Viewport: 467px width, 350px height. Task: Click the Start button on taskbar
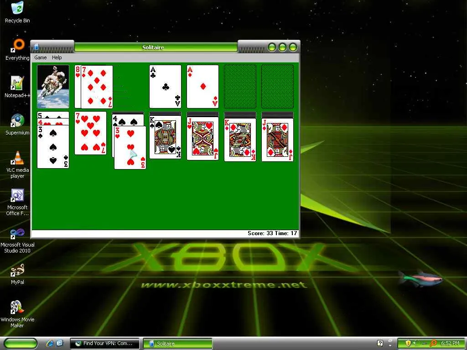tap(20, 344)
